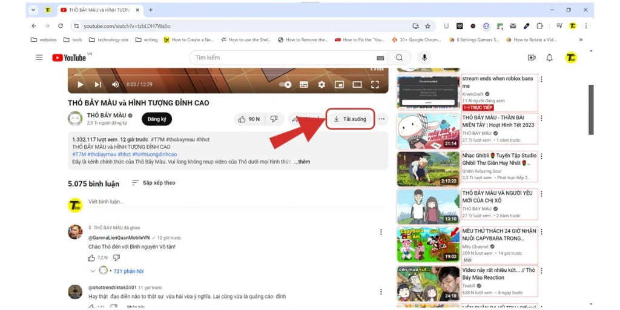The height and width of the screenshot is (310, 620).
Task: Focus the Viết bình luận comment field
Action: pos(236,202)
